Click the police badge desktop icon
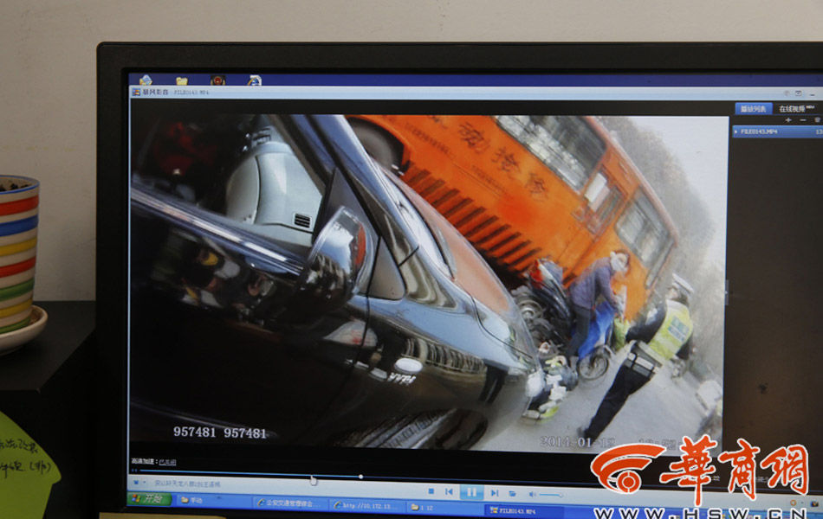Viewport: 823px width, 519px height. point(217,80)
